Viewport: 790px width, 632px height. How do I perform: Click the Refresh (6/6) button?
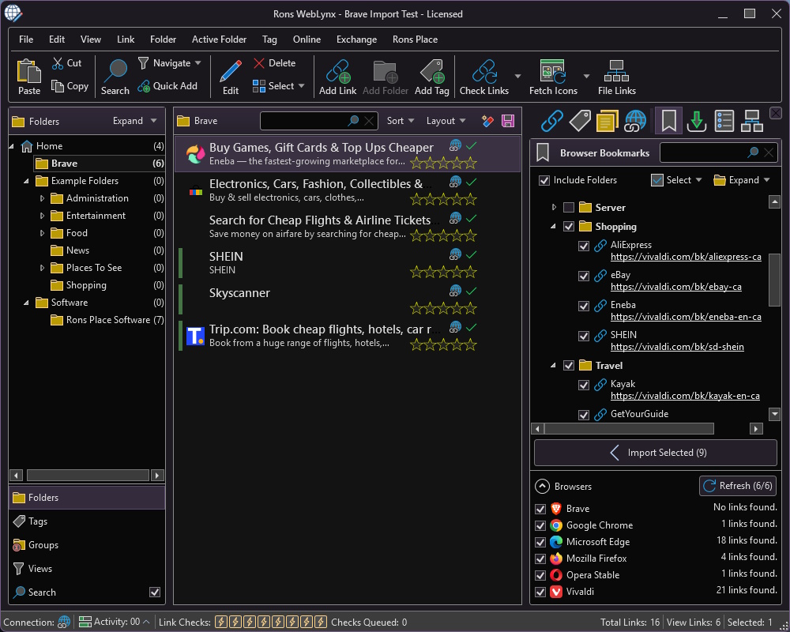[x=738, y=486]
